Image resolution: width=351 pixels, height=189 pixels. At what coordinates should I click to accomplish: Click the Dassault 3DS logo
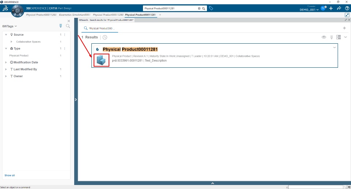[5, 8]
